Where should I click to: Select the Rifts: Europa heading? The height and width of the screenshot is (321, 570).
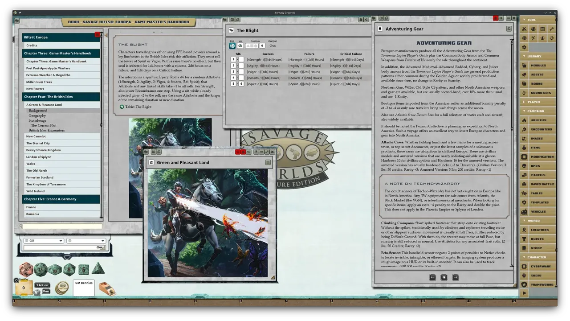click(61, 37)
